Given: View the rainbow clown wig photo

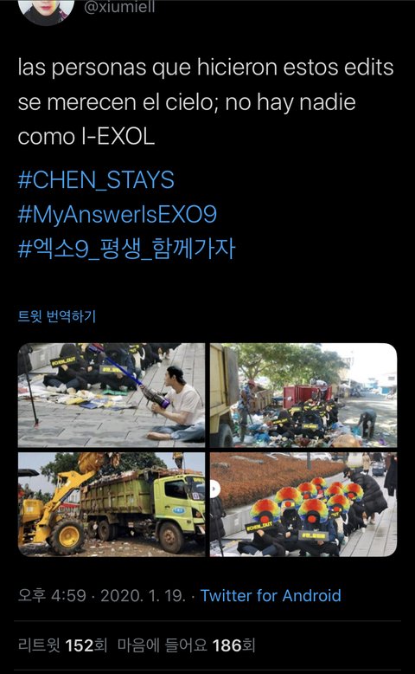Looking at the screenshot, I should pos(303,504).
